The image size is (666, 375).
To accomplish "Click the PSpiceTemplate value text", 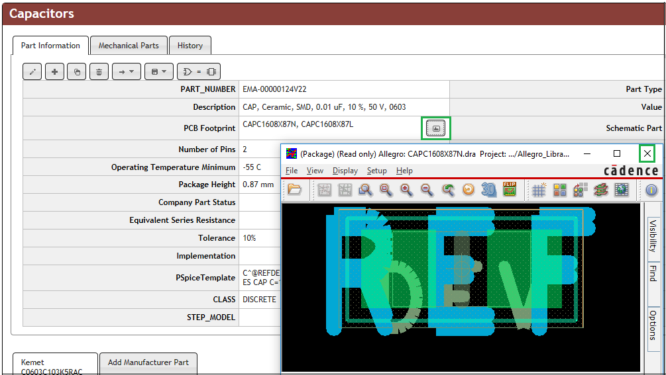I will tap(261, 278).
